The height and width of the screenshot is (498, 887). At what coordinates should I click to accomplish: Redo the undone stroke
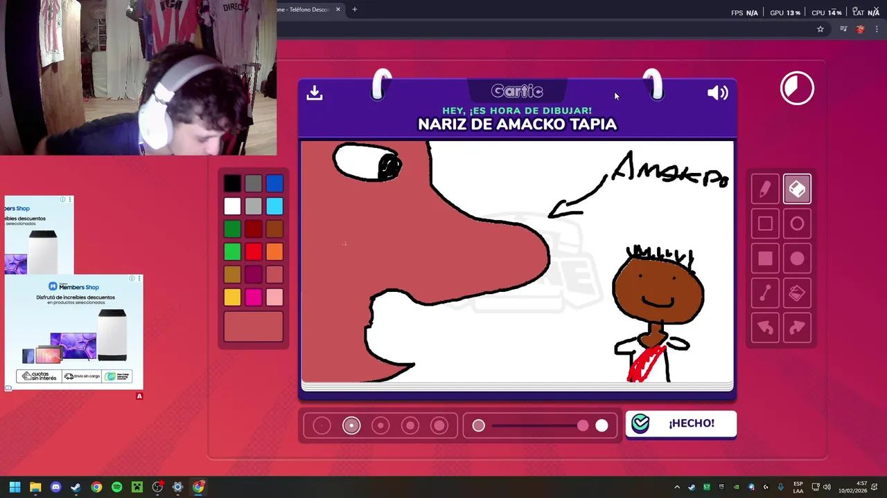(x=797, y=328)
